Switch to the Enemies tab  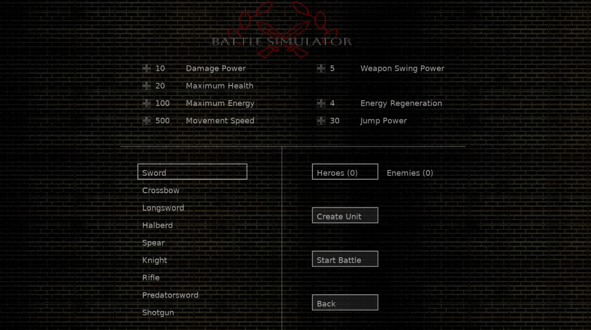tap(409, 172)
